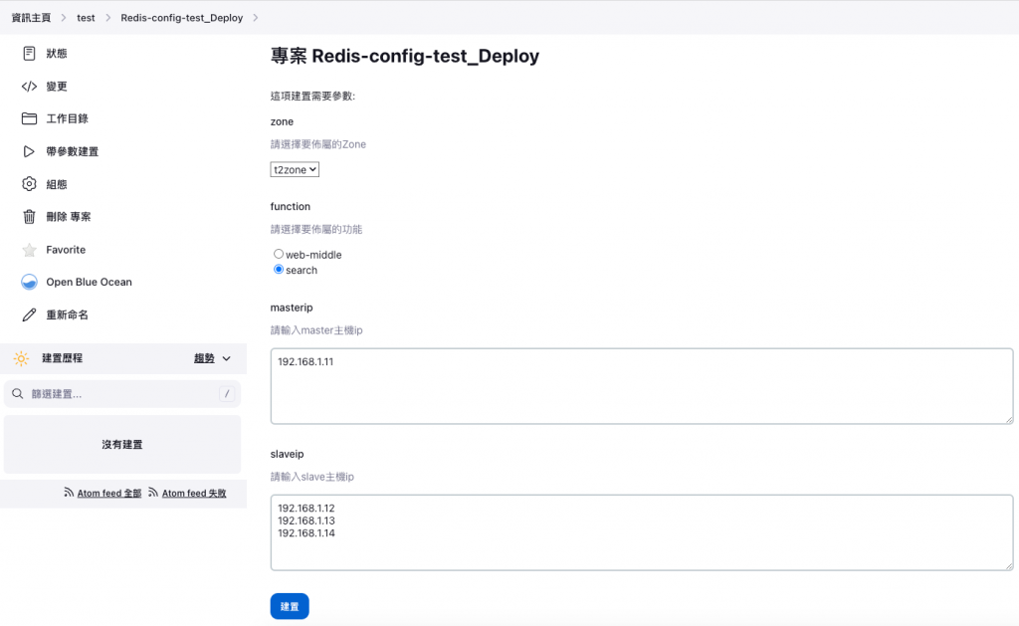Click the 192.168.1.14 slave IP line

(306, 532)
